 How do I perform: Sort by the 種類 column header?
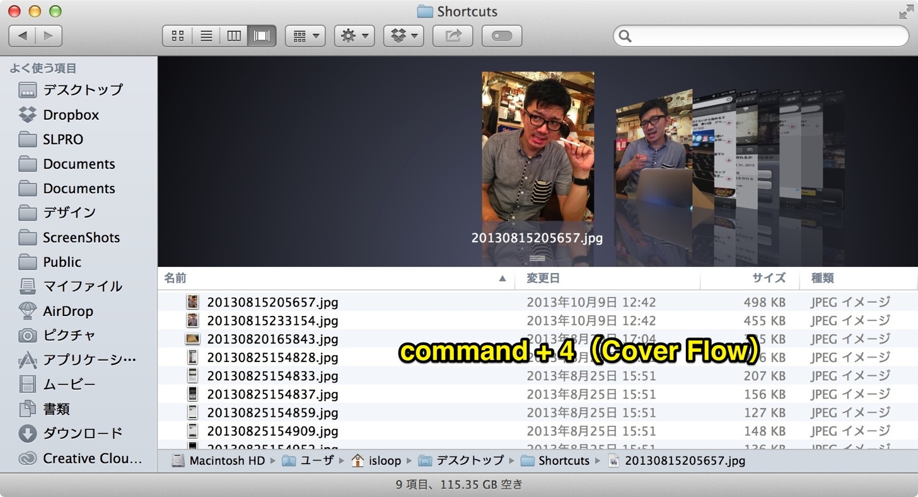(x=859, y=278)
